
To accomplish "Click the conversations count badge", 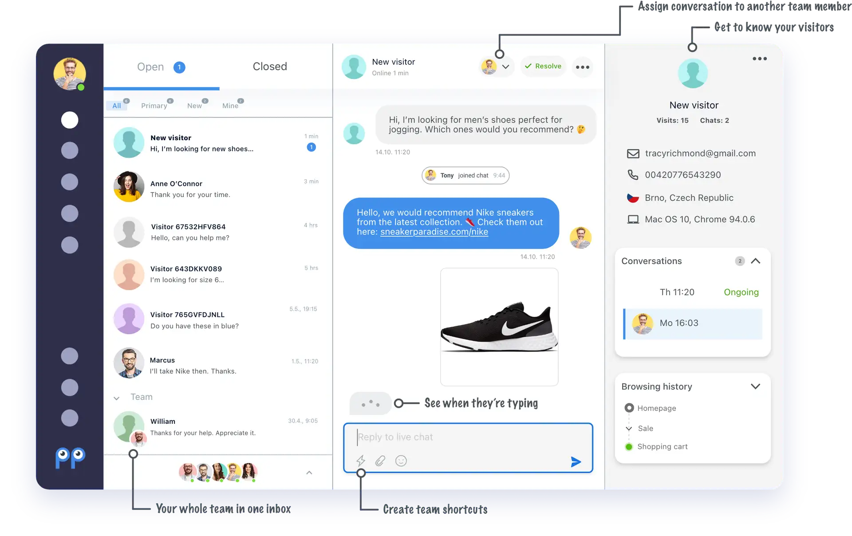I will point(740,261).
